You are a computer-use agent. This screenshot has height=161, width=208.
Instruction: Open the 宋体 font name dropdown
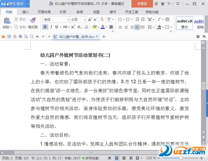click(68, 20)
